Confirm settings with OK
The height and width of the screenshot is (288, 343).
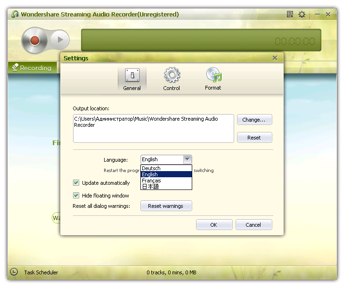214,225
